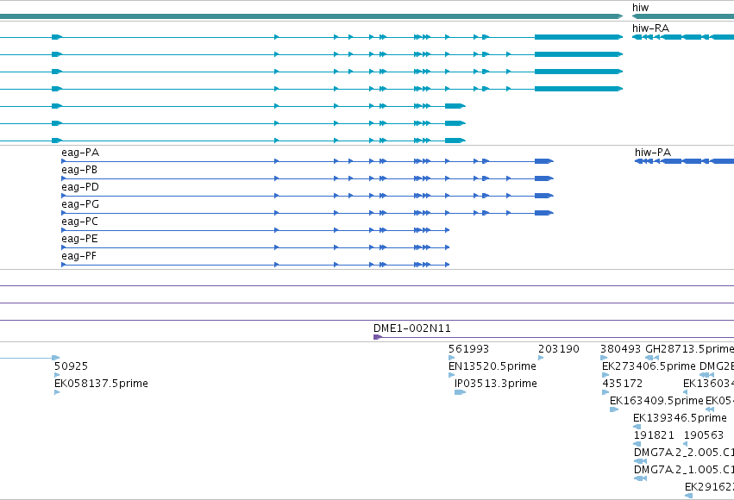Select the 380493 feature label

(x=620, y=349)
